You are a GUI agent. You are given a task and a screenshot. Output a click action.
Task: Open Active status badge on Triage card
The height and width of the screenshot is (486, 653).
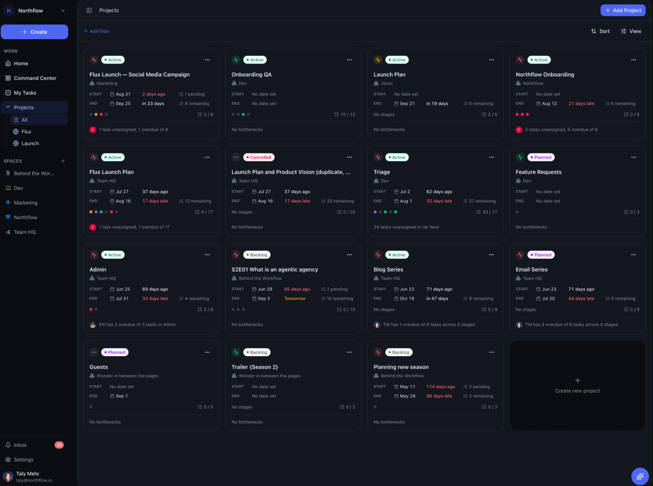pos(397,157)
